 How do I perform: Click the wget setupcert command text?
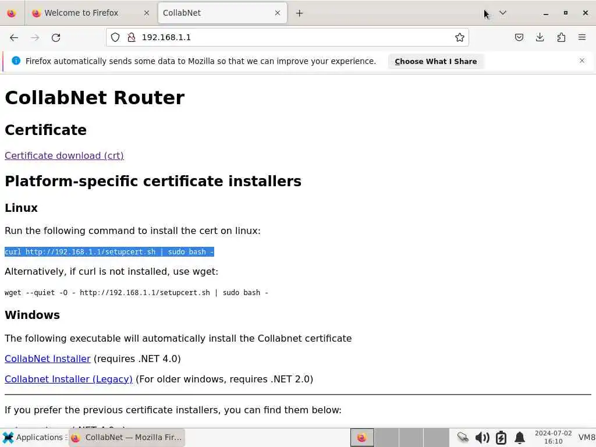(136, 293)
